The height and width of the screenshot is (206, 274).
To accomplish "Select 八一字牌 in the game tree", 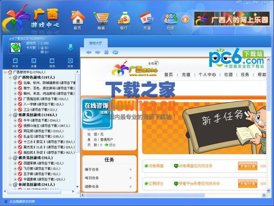I will [x=43, y=104].
